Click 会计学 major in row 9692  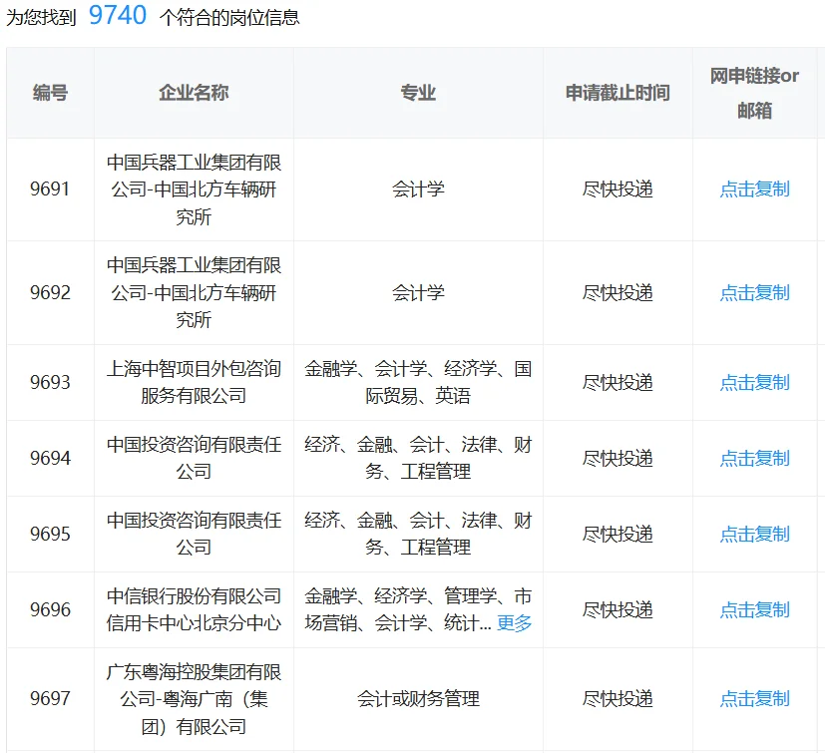[x=418, y=292]
